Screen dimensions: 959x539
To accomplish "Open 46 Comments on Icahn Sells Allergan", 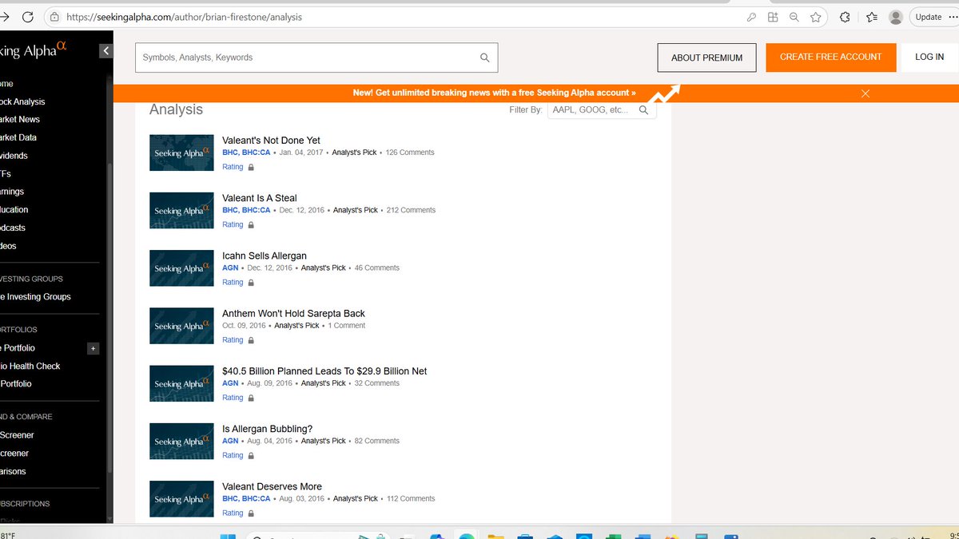I will click(x=376, y=268).
